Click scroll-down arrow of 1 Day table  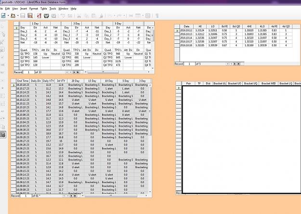[x=153, y=68]
